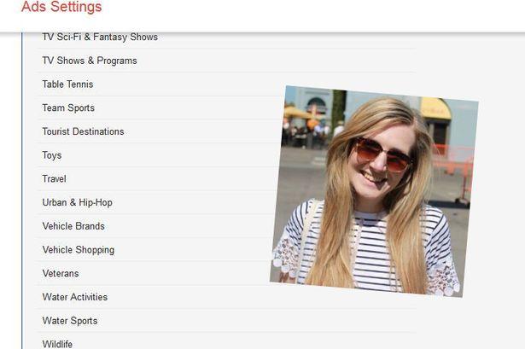Pick the Toys interest row
The image size is (525, 349).
227,155
